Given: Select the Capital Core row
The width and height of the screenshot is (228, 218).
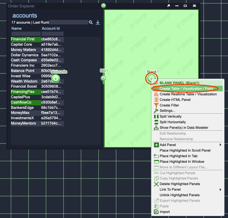Looking at the screenshot, I should (x=21, y=44).
